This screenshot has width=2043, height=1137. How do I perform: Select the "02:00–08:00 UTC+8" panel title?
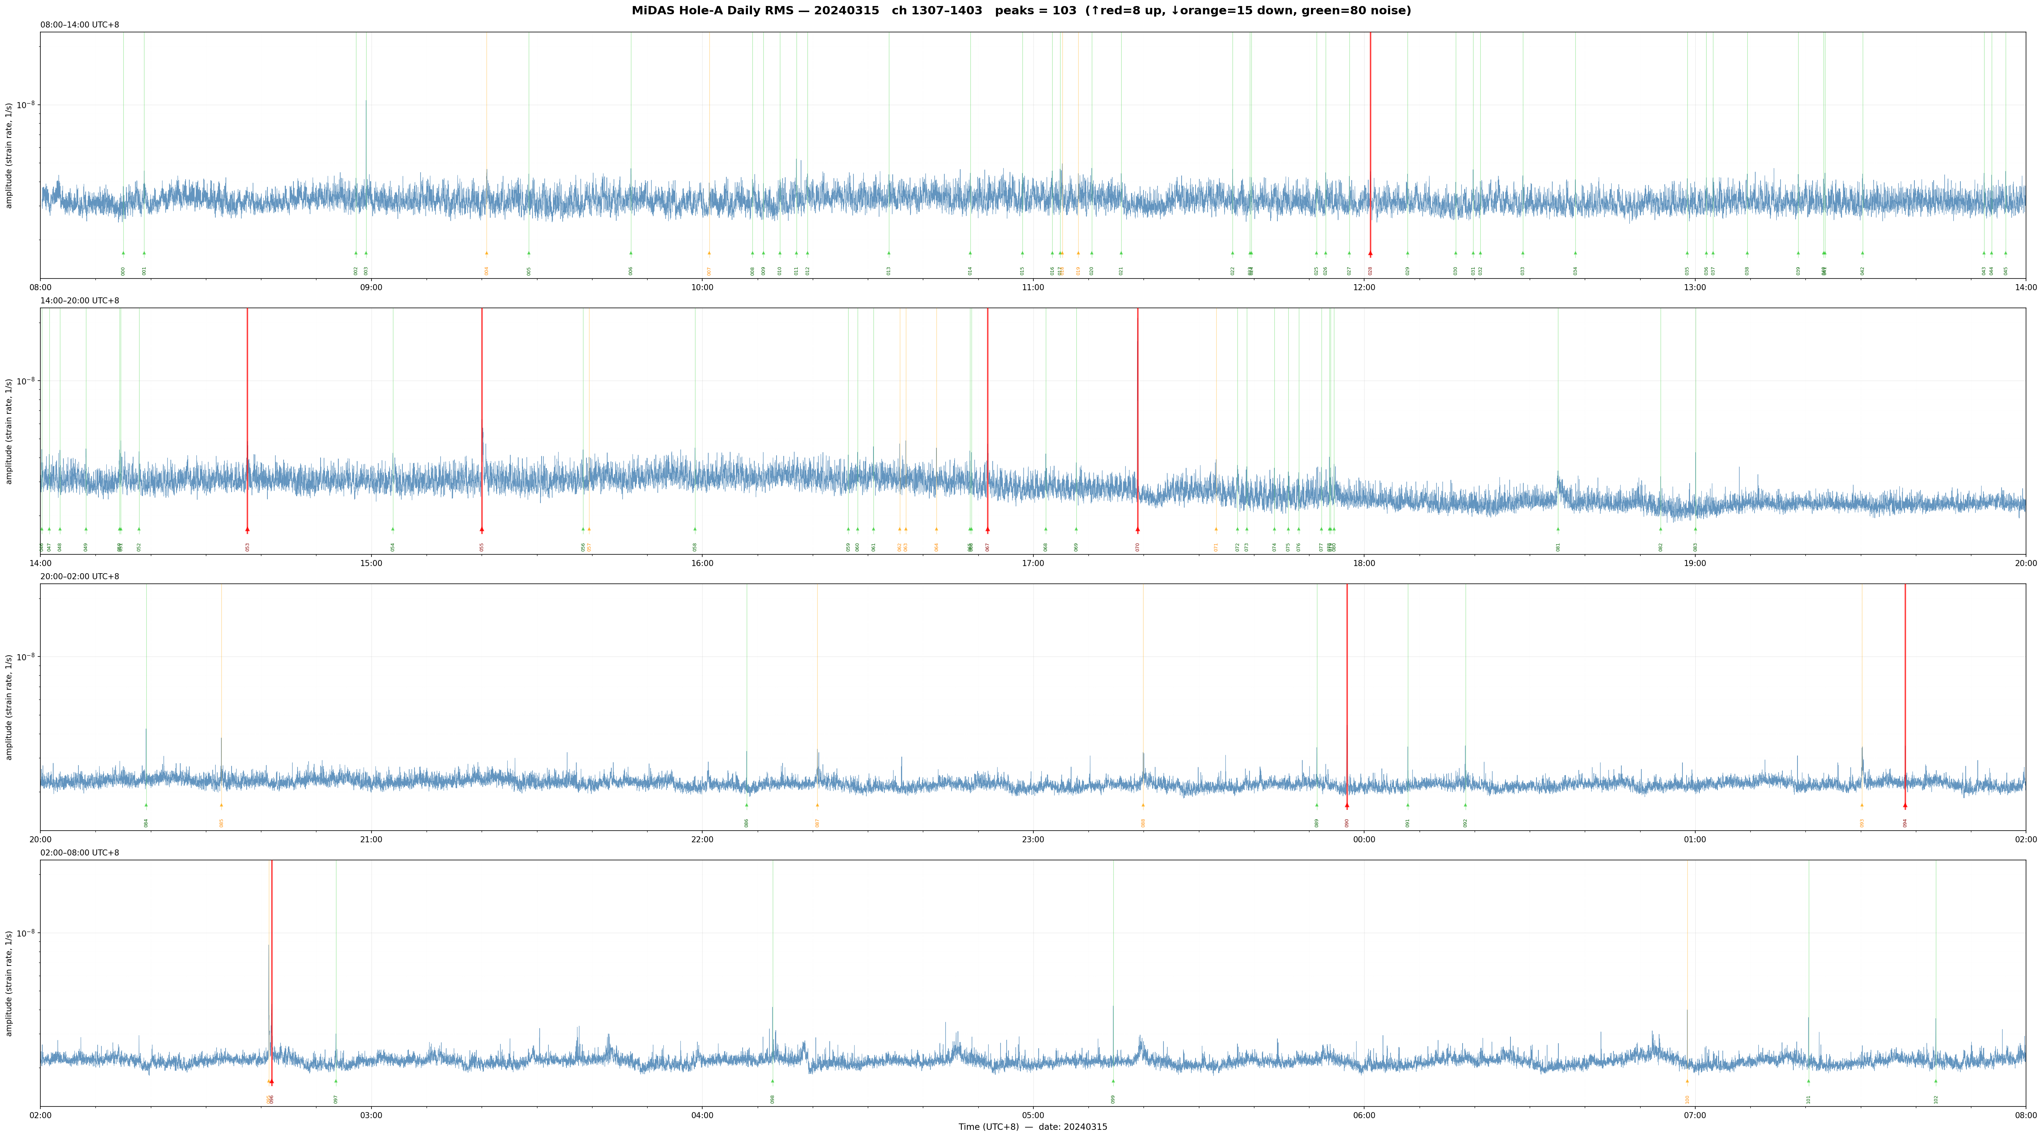pyautogui.click(x=80, y=852)
